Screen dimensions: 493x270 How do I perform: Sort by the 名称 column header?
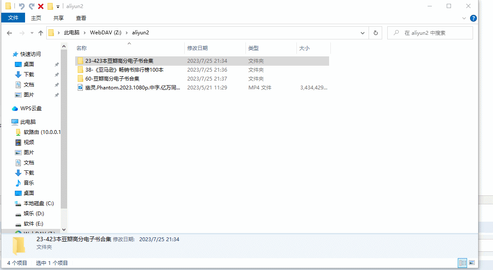(x=129, y=48)
